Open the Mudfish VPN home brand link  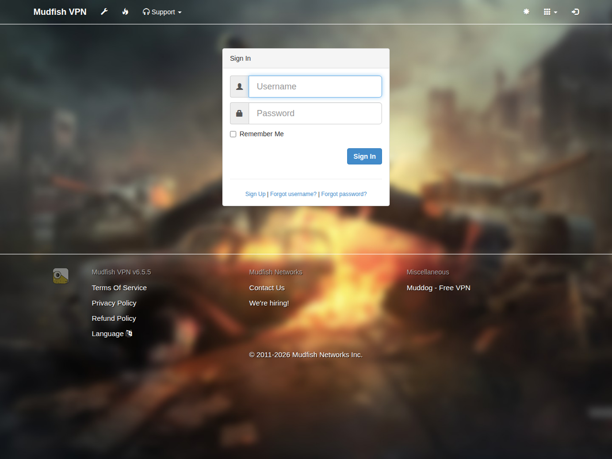point(60,12)
